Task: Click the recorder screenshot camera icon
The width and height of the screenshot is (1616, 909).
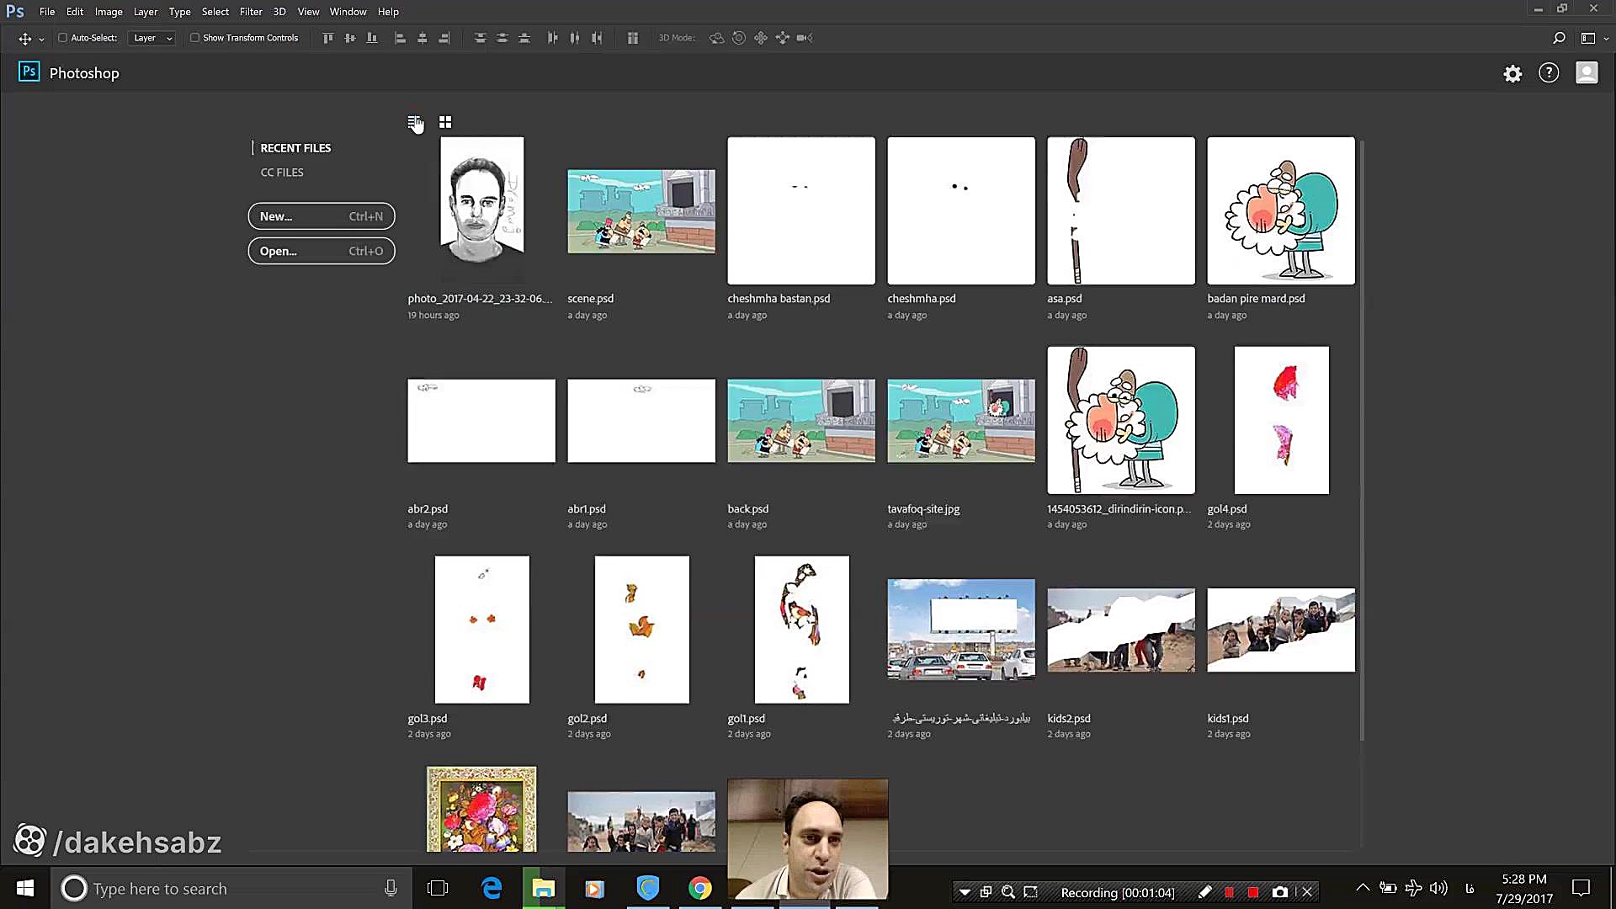Action: pyautogui.click(x=1280, y=892)
